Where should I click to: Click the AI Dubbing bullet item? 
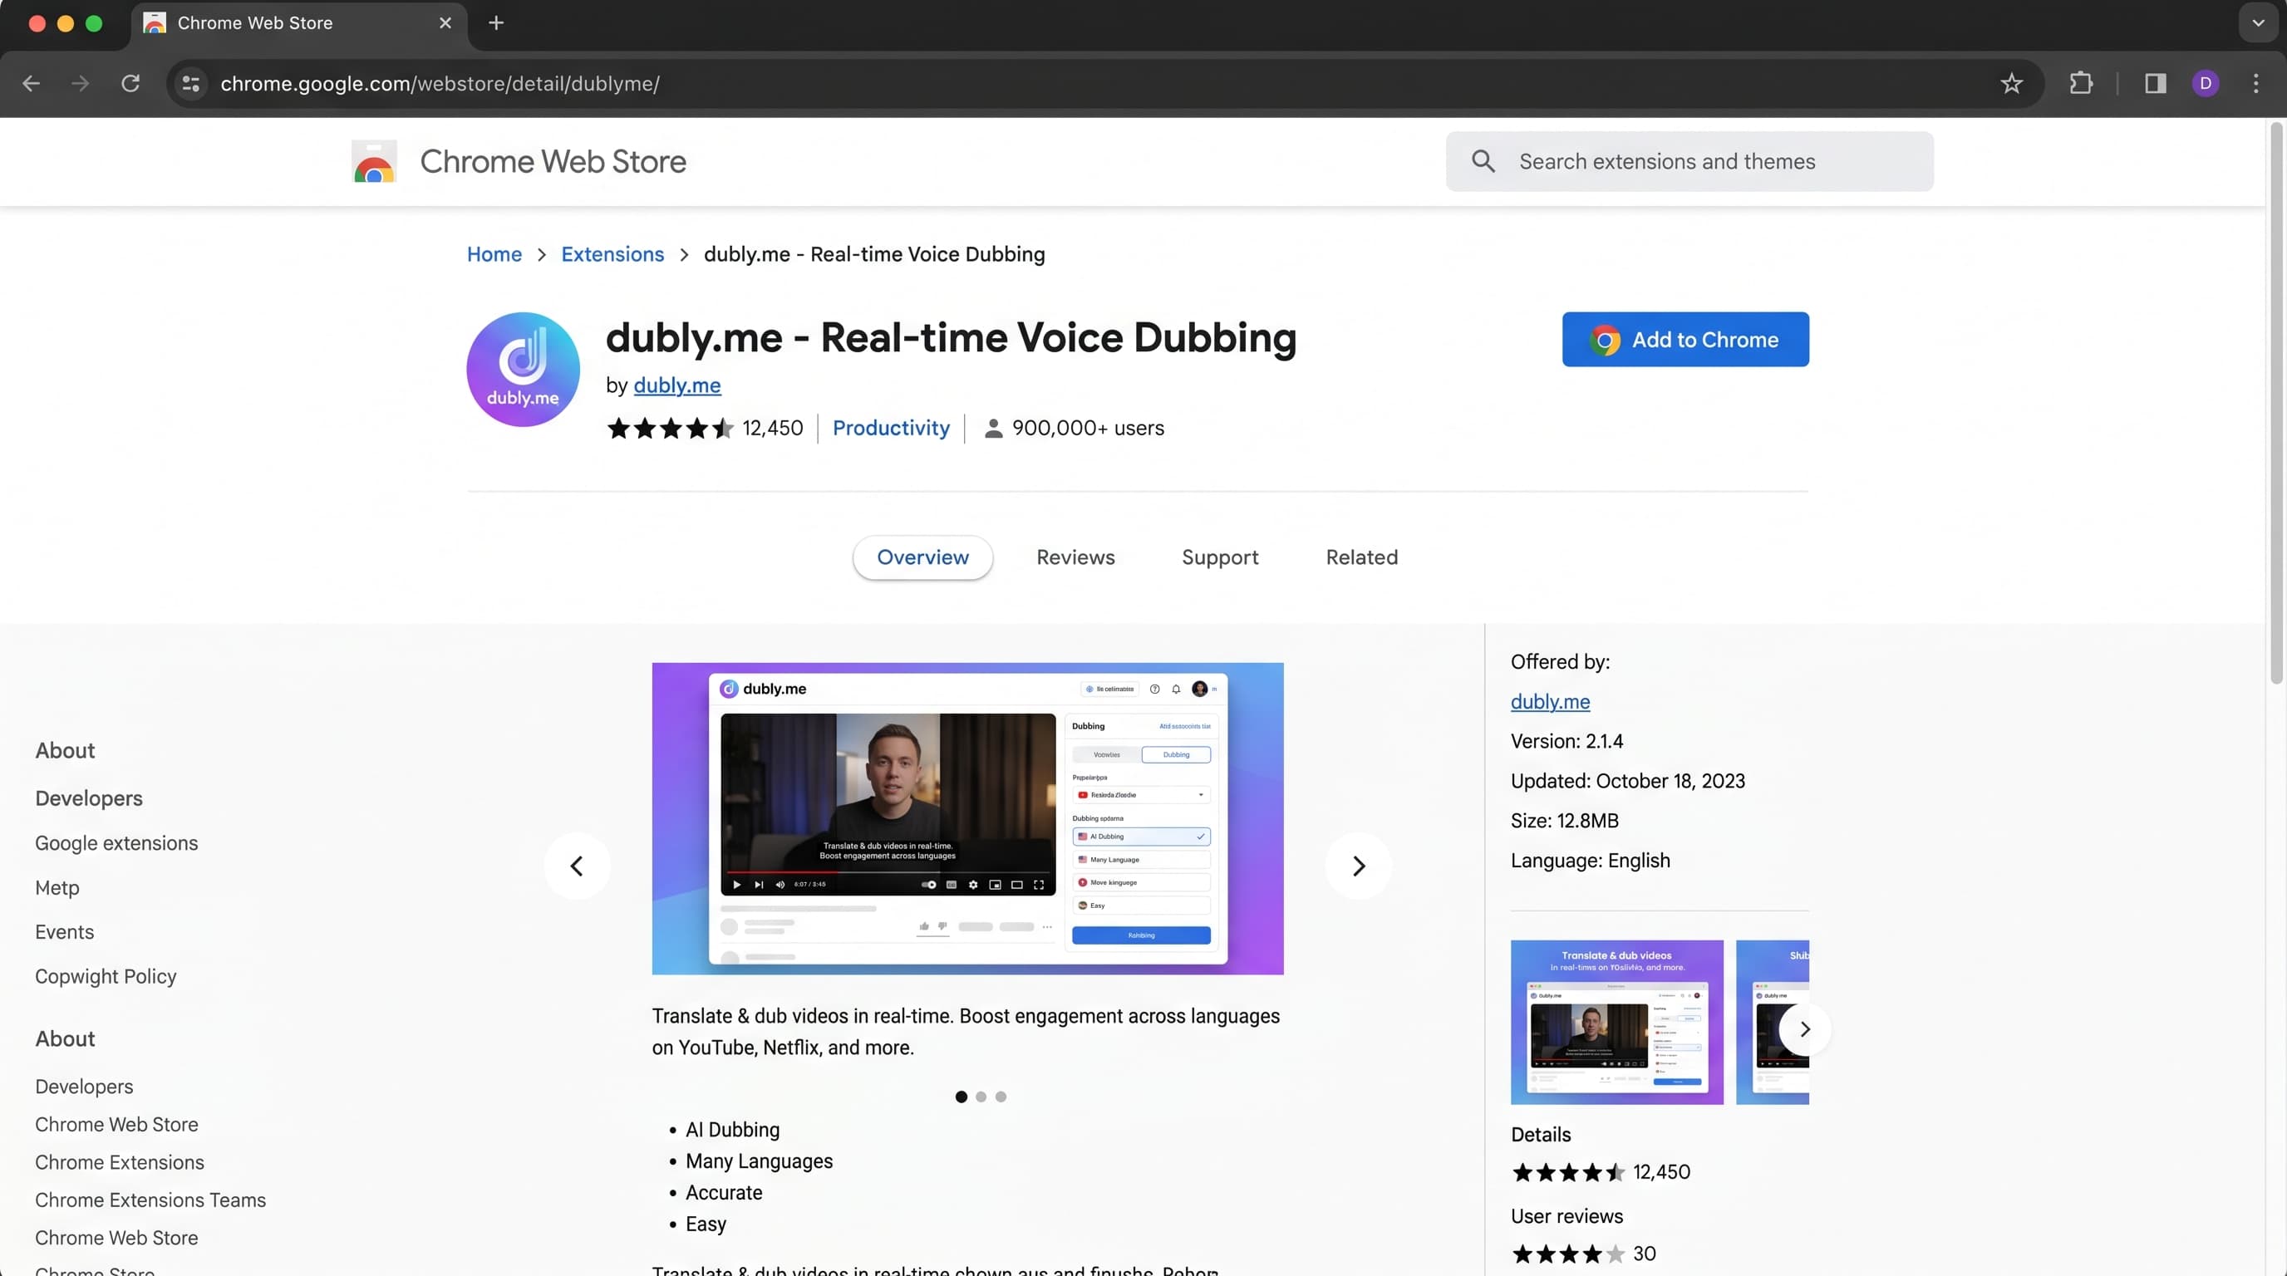click(x=732, y=1131)
